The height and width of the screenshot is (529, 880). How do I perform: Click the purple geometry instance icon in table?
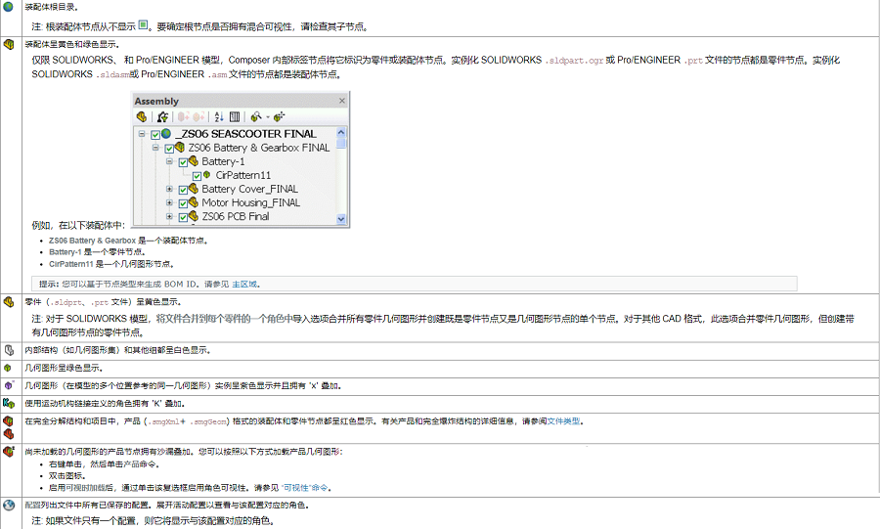tap(9, 385)
